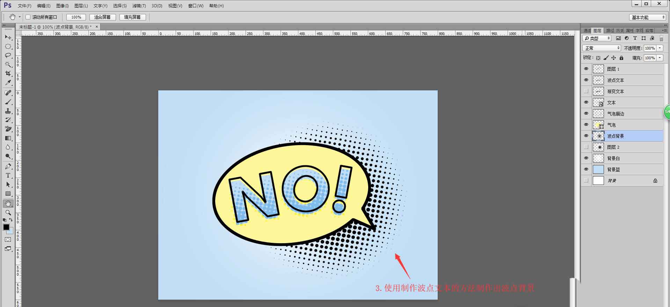Toggle the layer filter switch
The image size is (670, 307).
[x=661, y=38]
